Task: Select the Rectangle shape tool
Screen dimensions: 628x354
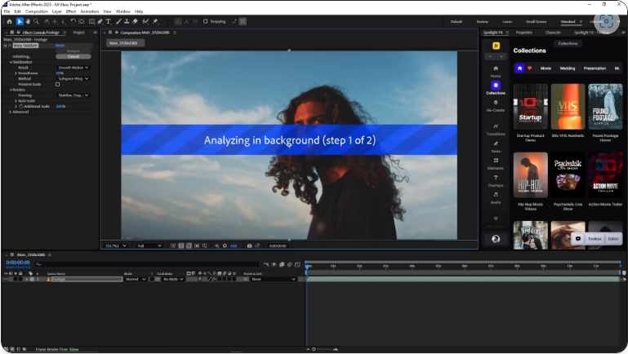Action: [x=91, y=21]
